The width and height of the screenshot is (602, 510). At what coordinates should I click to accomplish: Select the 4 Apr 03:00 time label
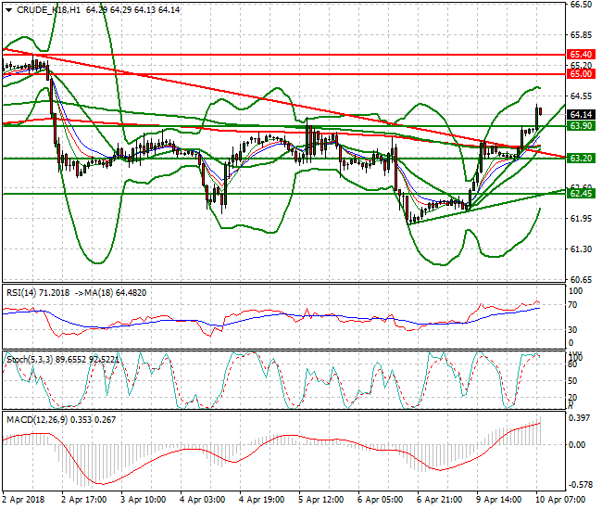coord(202,500)
